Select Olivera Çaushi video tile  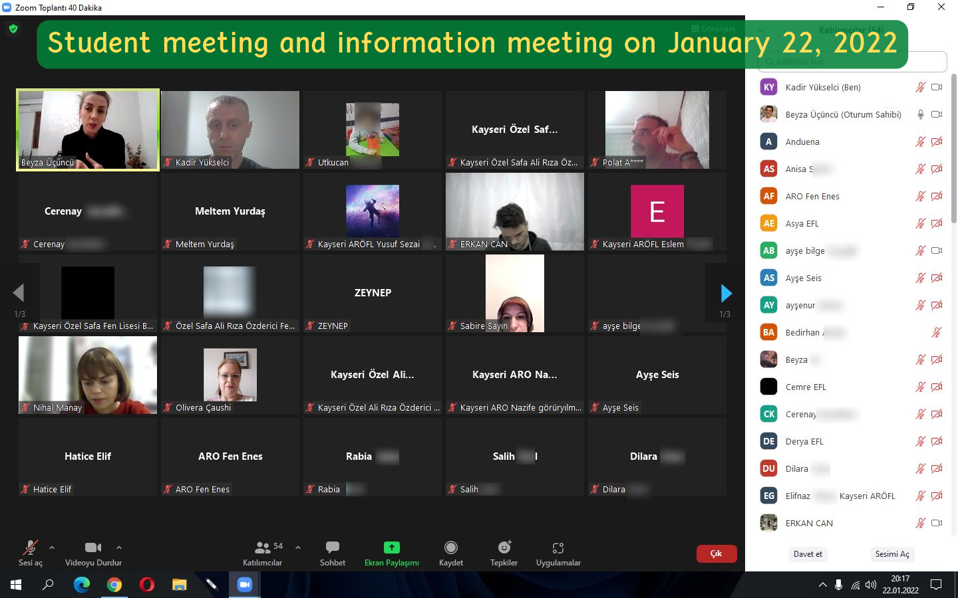coord(230,375)
